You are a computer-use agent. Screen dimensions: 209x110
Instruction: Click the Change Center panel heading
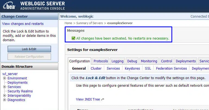pos(15,16)
